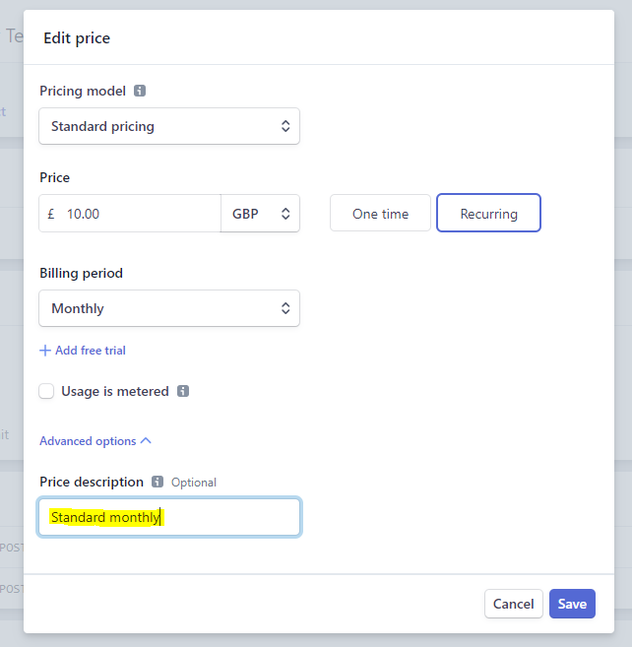Save the edited price

572,604
